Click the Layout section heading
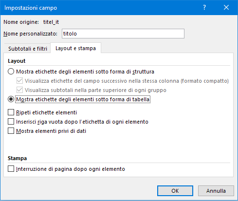Image resolution: width=238 pixels, height=201 pixels. (x=17, y=61)
